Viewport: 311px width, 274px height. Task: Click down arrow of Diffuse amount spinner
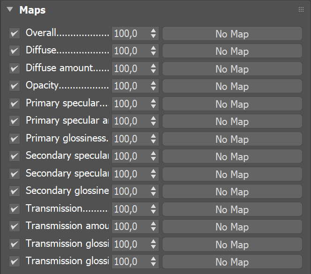153,71
